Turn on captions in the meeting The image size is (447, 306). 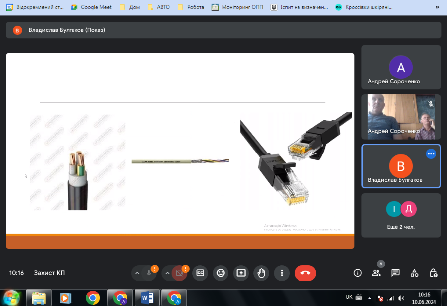pyautogui.click(x=200, y=273)
